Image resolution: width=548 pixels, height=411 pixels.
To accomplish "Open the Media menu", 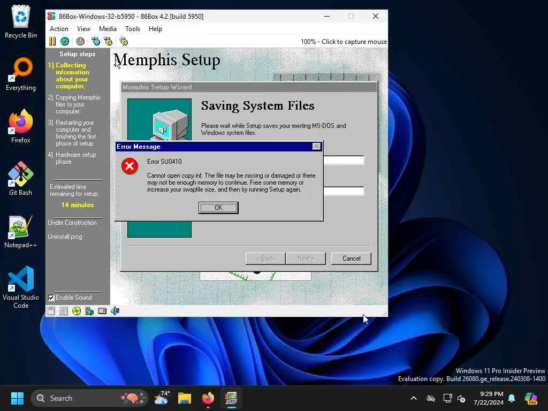I will click(x=108, y=29).
